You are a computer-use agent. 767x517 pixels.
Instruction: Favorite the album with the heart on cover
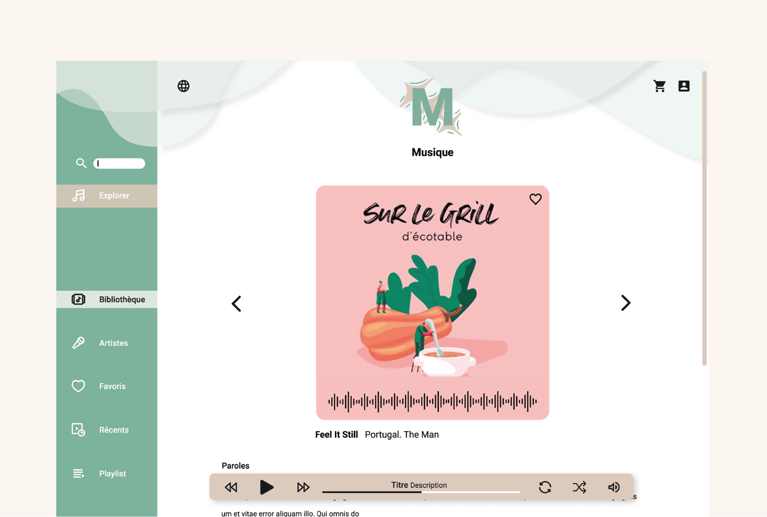point(535,199)
